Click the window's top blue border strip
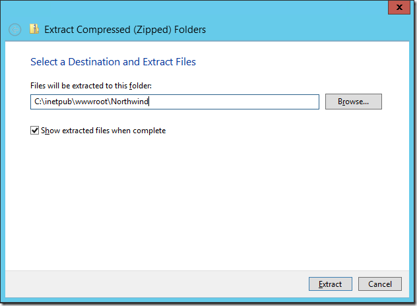This screenshot has height=306, width=417. [x=198, y=7]
